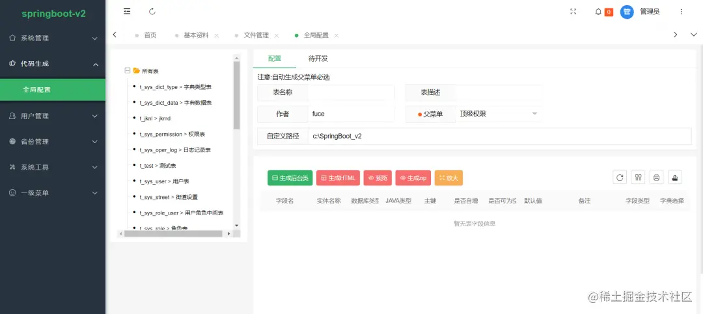Expand the 省份管理 sidebar menu

(x=53, y=142)
